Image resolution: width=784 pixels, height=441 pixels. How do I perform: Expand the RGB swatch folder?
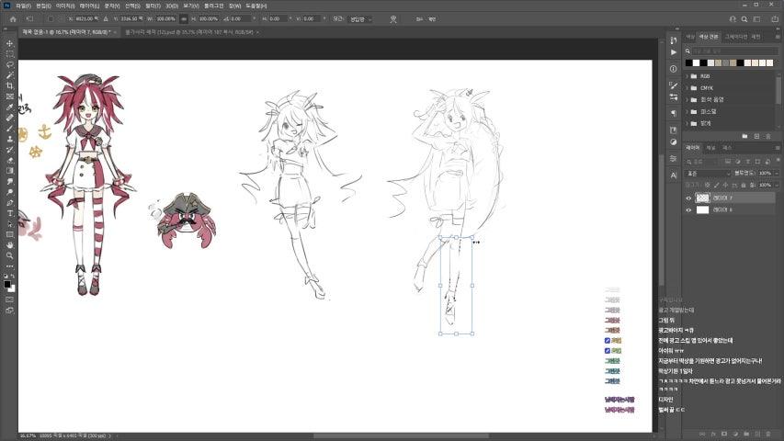click(x=687, y=76)
